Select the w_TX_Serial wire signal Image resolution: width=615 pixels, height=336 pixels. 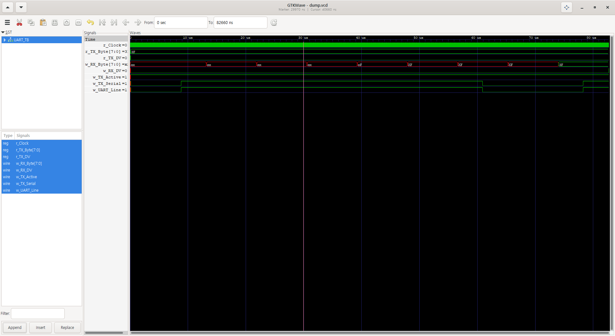tap(26, 183)
